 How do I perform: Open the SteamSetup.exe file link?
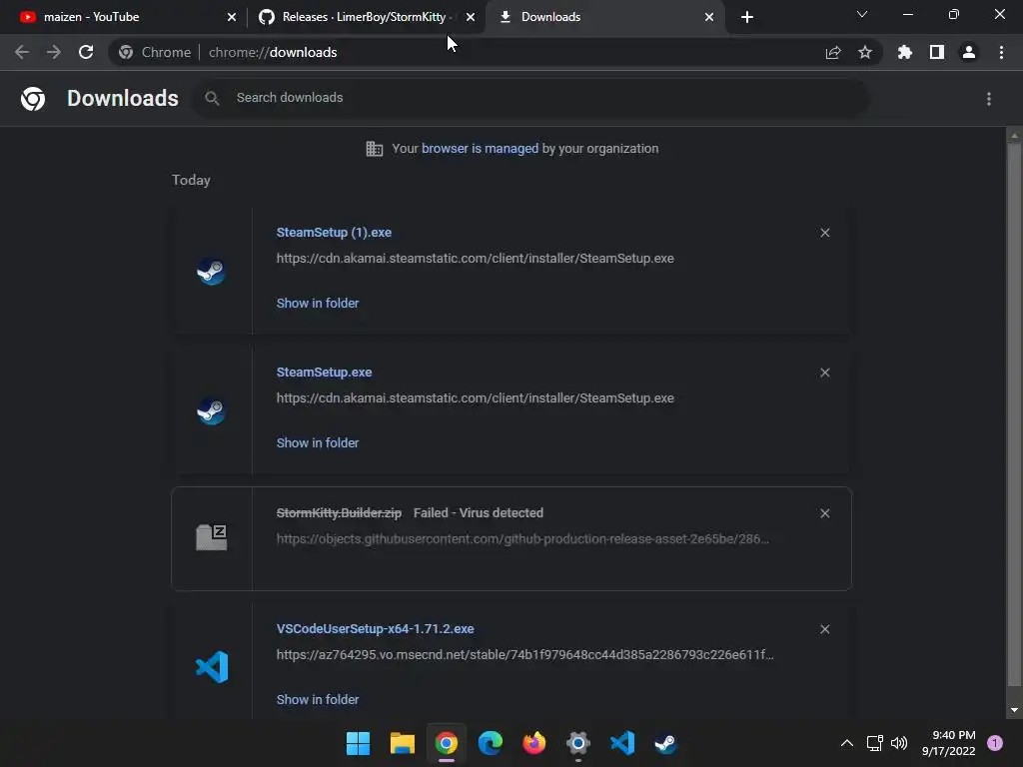pos(325,372)
